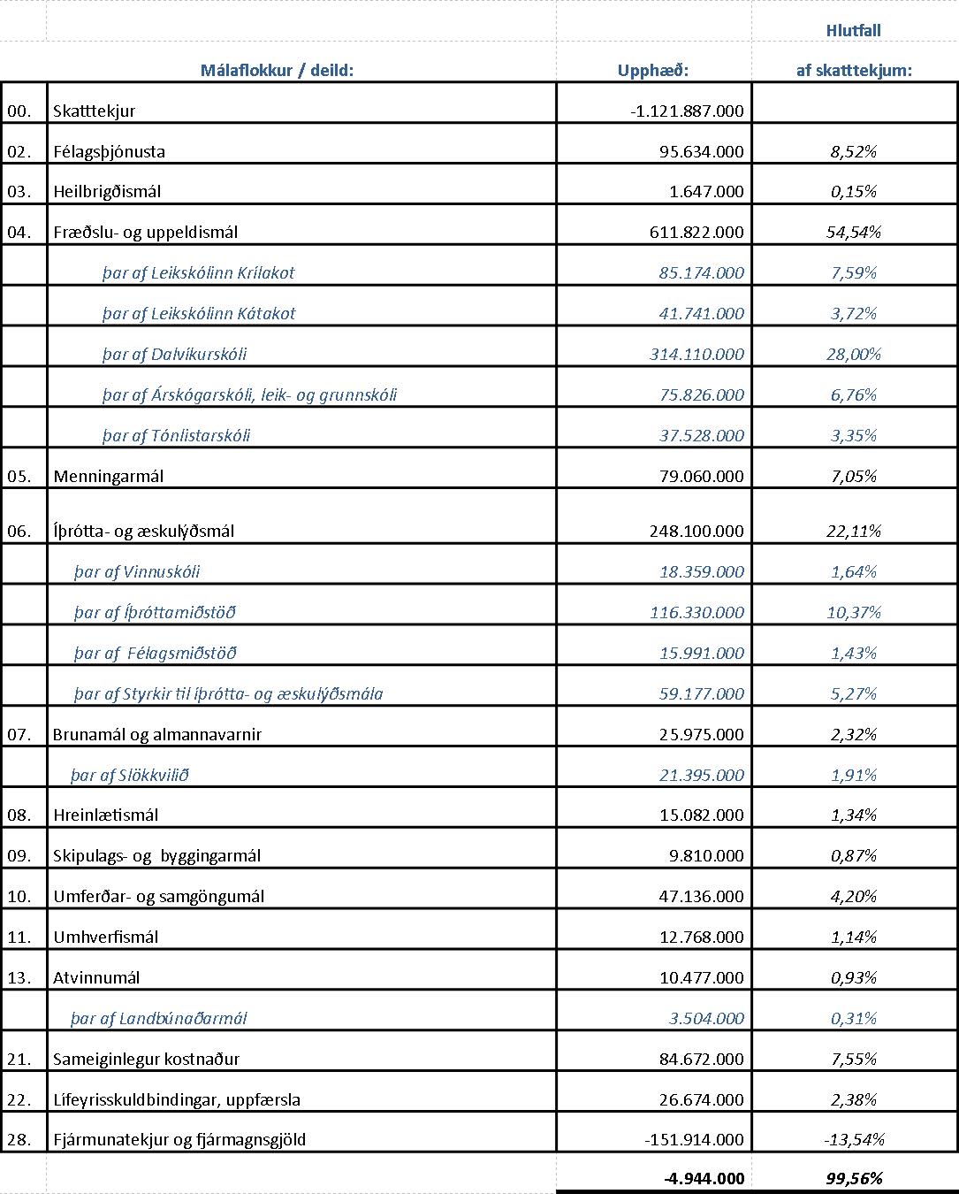Click the Málaflokkur / deild column header

tap(277, 71)
